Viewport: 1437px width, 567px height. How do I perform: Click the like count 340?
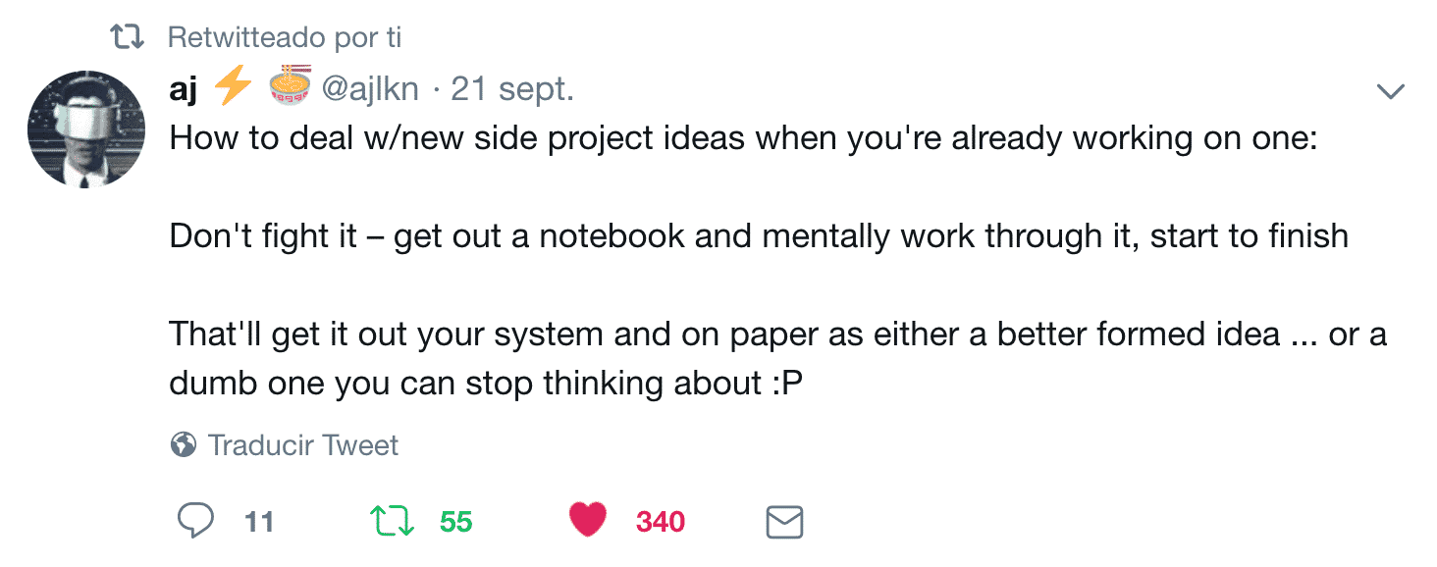click(661, 522)
